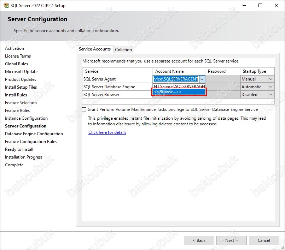285x250 pixels.
Task: Click the Startup Type column header
Action: coord(257,71)
